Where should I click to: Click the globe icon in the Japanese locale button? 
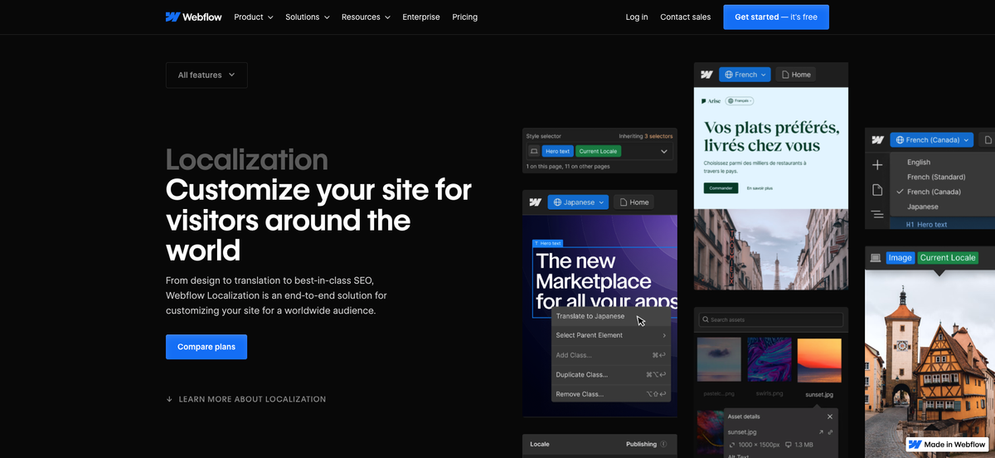(x=557, y=202)
